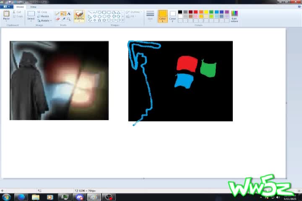Open the media player taskbar icon
Image resolution: width=302 pixels, height=201 pixels.
pyautogui.click(x=50, y=197)
